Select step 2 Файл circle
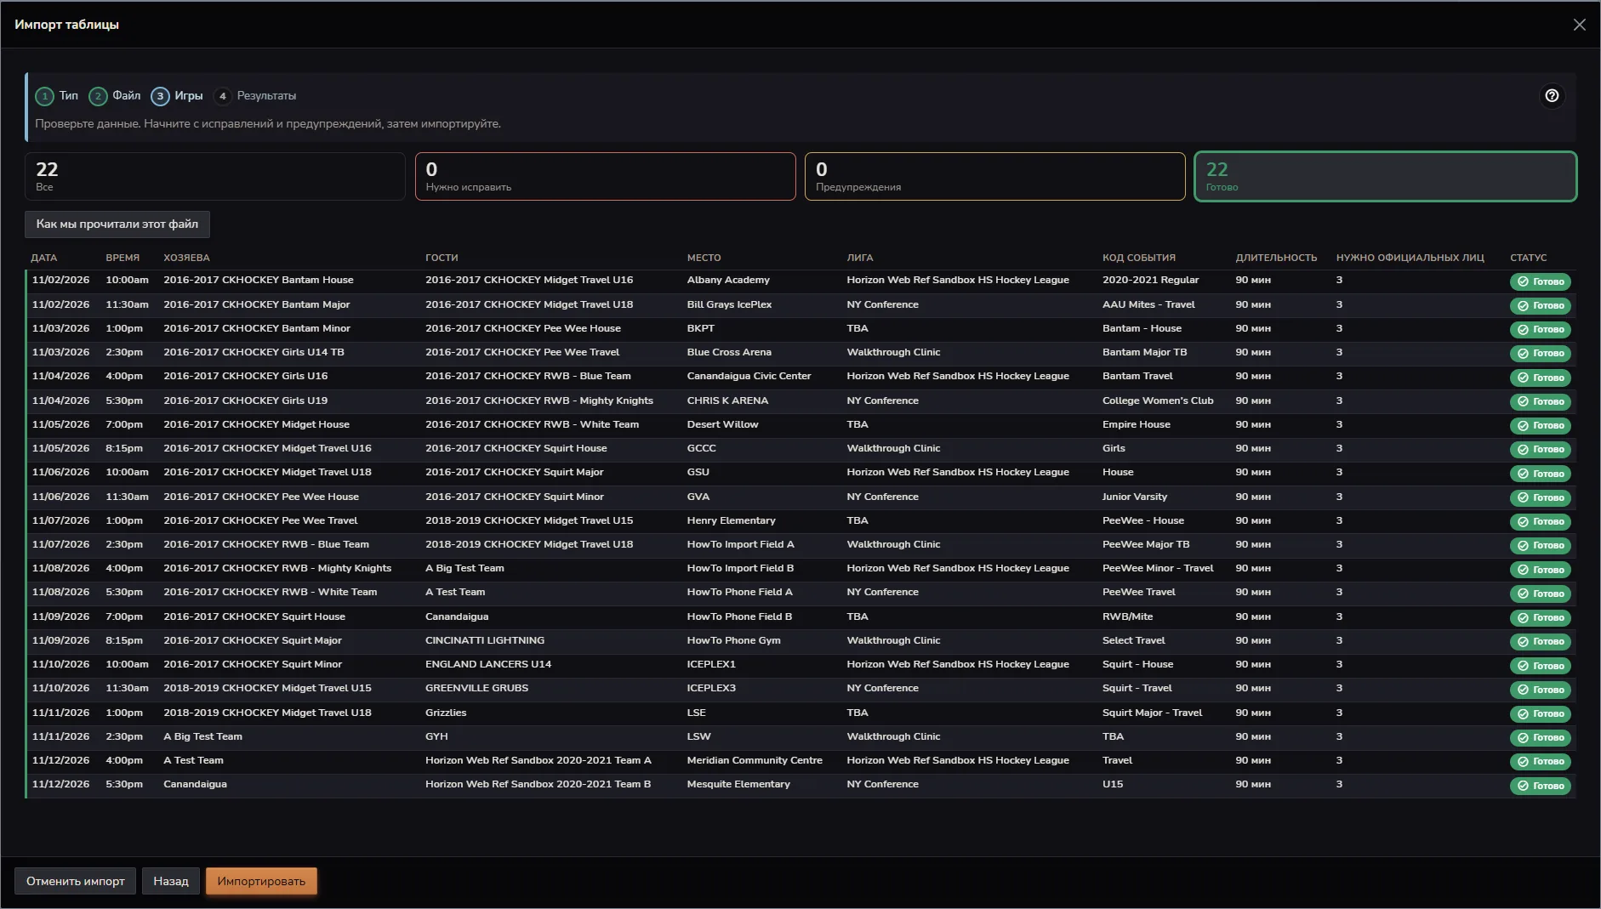The width and height of the screenshot is (1601, 909). coord(98,96)
